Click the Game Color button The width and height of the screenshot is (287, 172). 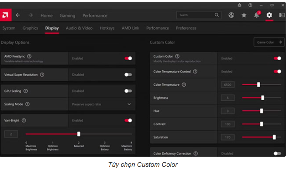click(x=269, y=42)
